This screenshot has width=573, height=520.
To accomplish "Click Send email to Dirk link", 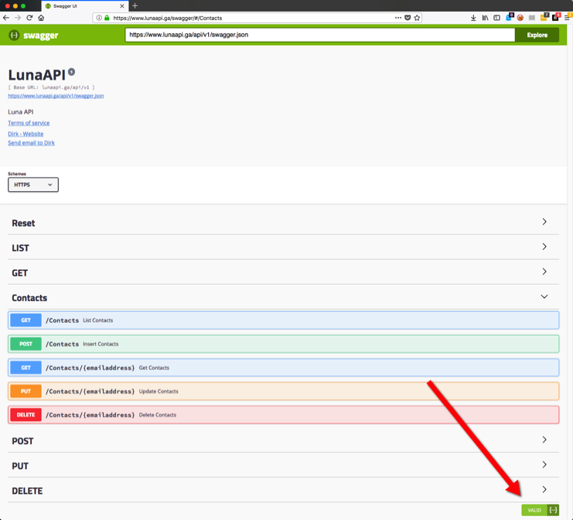I will [31, 142].
